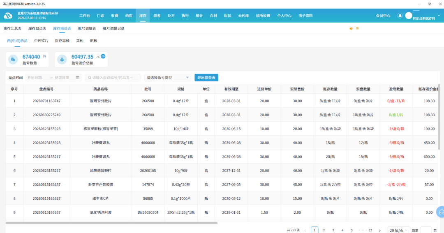Select the 医疗器械 category tab
This screenshot has width=444, height=233.
62,41
